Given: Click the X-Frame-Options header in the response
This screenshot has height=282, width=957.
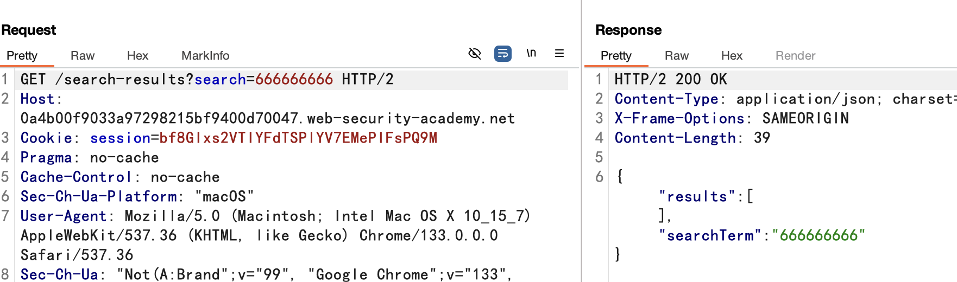Looking at the screenshot, I should coord(679,119).
